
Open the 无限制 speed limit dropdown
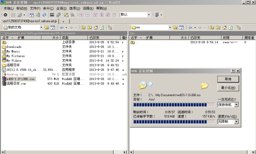[x=236, y=121]
